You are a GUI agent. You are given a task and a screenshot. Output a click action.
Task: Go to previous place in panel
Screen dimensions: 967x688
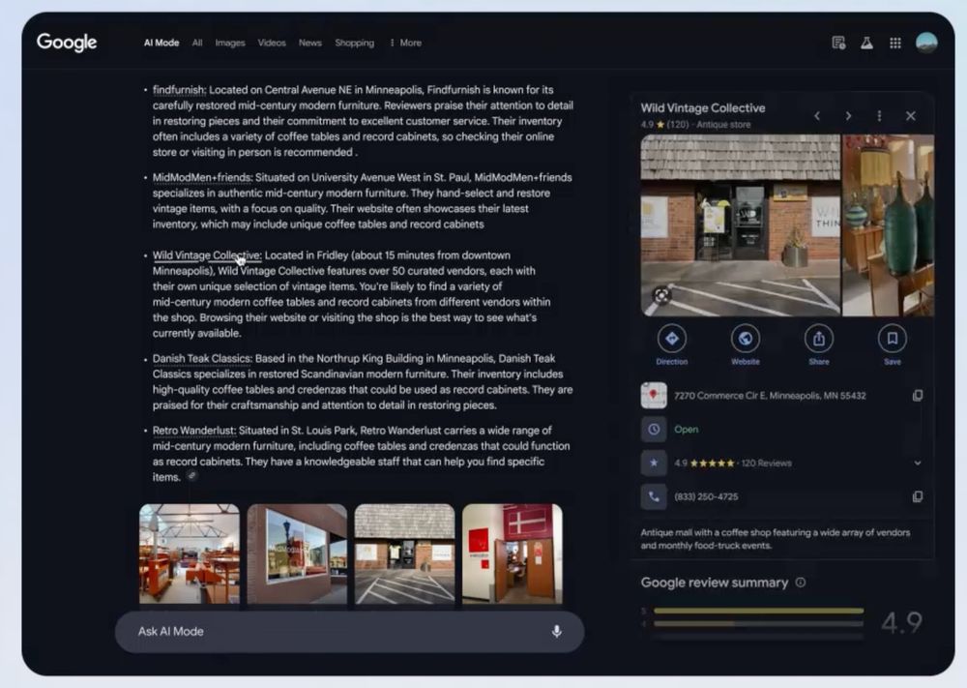(x=817, y=116)
